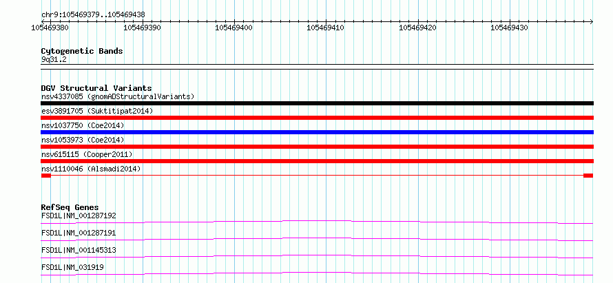Select the red nsv1053973 variant bar
Viewport: 613px width, 283px height.
[x=317, y=147]
